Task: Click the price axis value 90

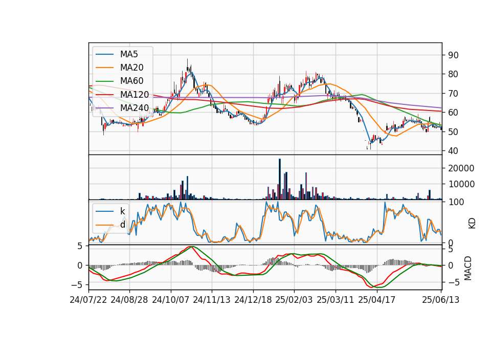Action: click(454, 55)
